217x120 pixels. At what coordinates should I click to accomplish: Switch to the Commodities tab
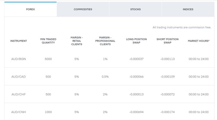83,9
